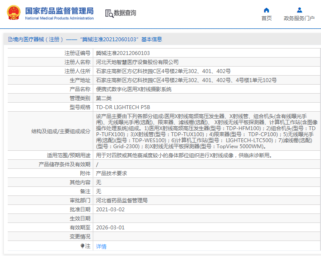Viewport: 321px width, 256px height.
Task: Select 无 in 其他内容 row
Action: (99, 183)
